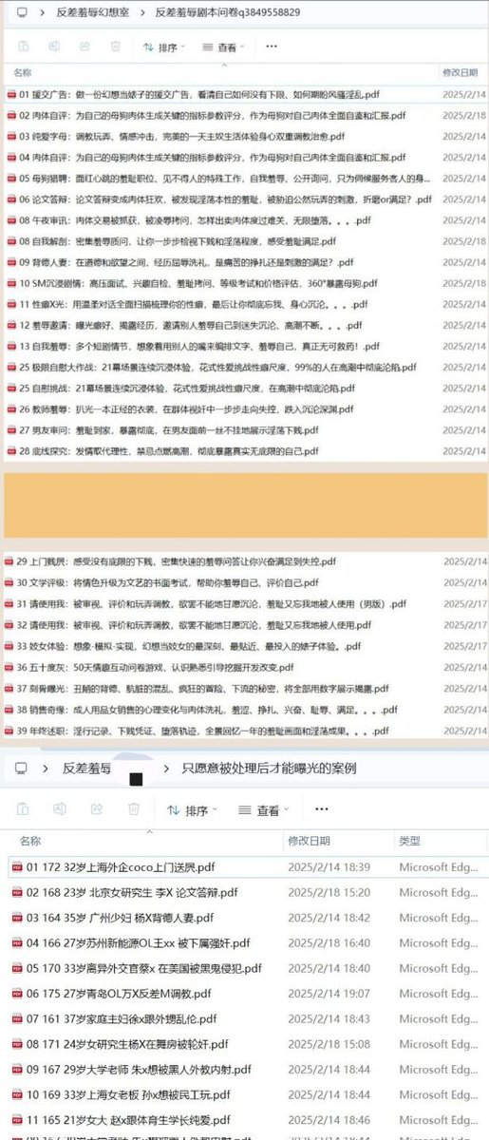
Task: Click date 2025/2/18 15:20 in 案例 window
Action: tap(329, 892)
